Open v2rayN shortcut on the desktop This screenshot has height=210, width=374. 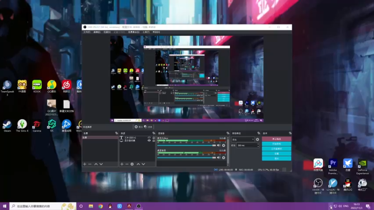(333, 186)
